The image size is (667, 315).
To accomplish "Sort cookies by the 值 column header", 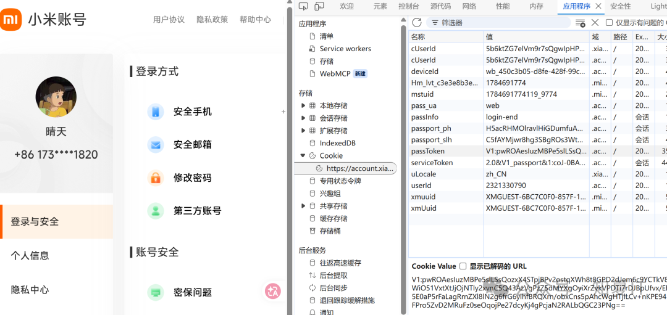I will click(537, 37).
